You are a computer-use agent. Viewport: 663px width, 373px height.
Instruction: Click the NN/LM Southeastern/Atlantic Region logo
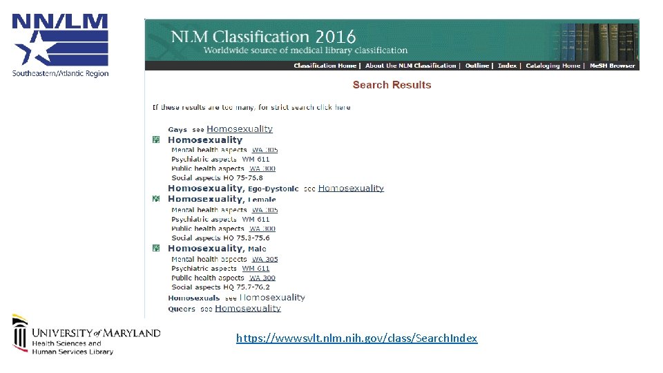60,46
